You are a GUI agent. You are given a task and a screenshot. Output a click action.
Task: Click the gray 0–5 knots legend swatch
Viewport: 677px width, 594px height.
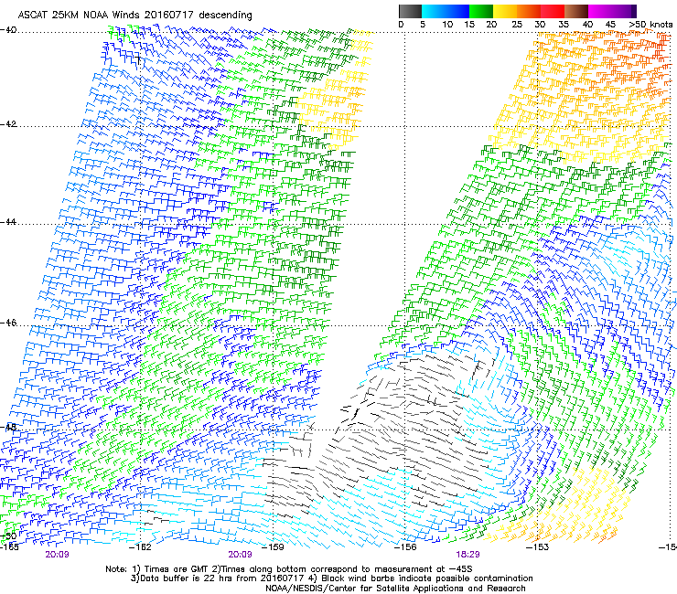click(x=410, y=11)
